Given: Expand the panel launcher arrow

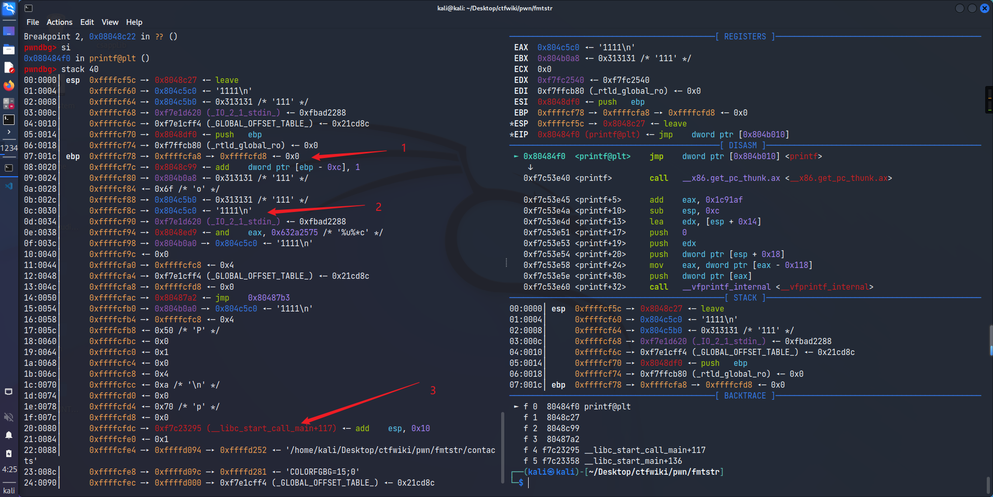Looking at the screenshot, I should tap(9, 132).
